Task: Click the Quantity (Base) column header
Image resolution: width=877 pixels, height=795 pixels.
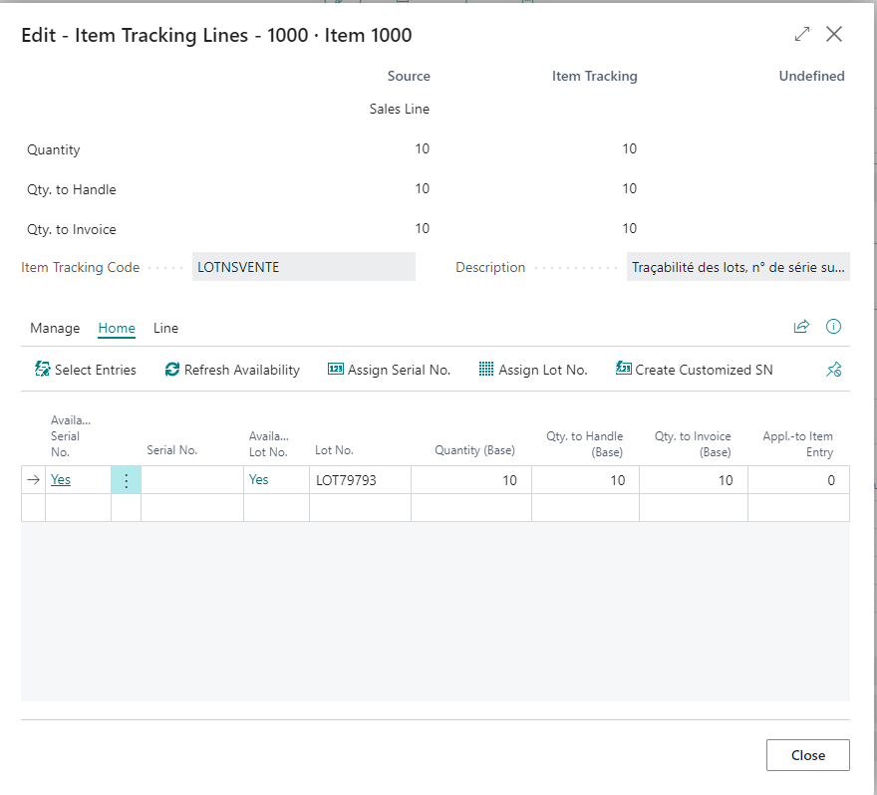Action: click(x=474, y=450)
